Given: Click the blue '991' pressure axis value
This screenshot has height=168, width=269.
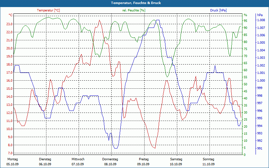Looking at the screenshot, I should coord(260,148).
